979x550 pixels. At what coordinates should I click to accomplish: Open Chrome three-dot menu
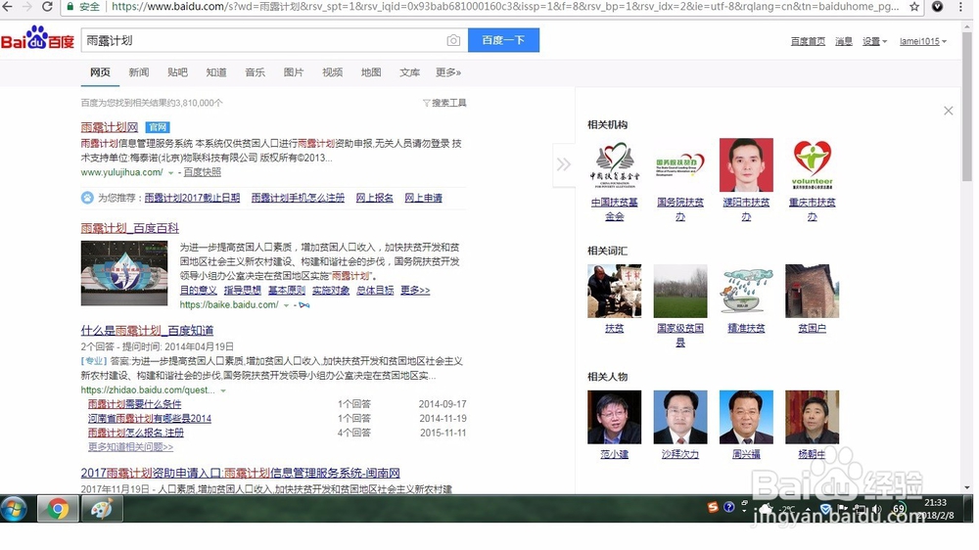(x=960, y=7)
